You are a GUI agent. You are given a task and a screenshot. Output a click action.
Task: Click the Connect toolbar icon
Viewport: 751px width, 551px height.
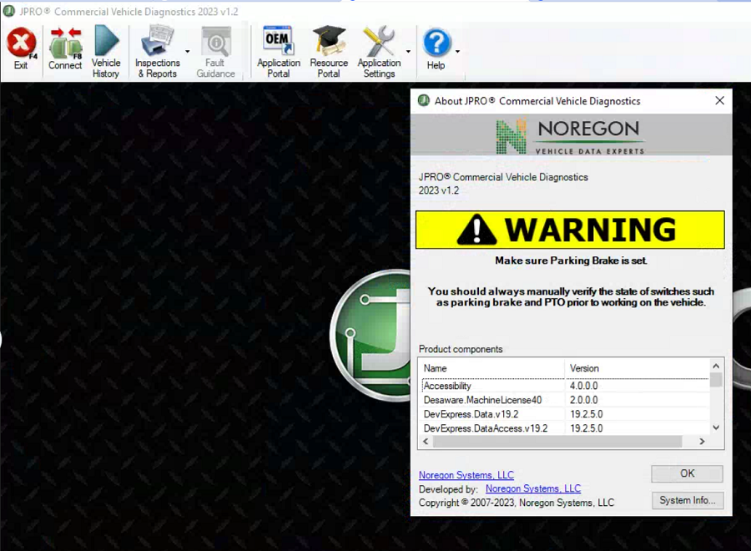point(65,49)
